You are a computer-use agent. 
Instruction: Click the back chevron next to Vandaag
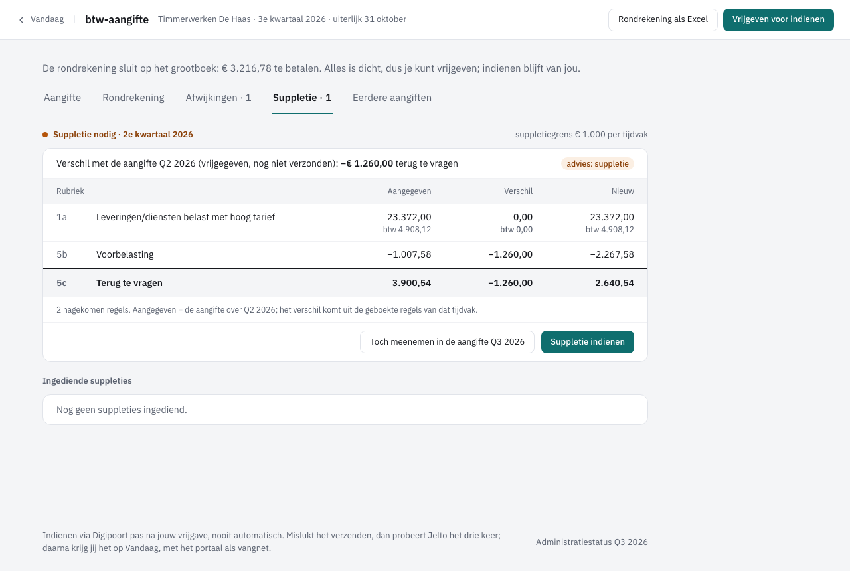(21, 20)
